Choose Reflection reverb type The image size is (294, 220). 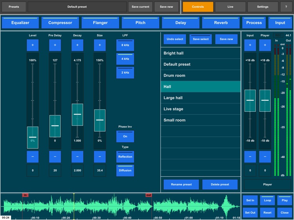click(125, 157)
